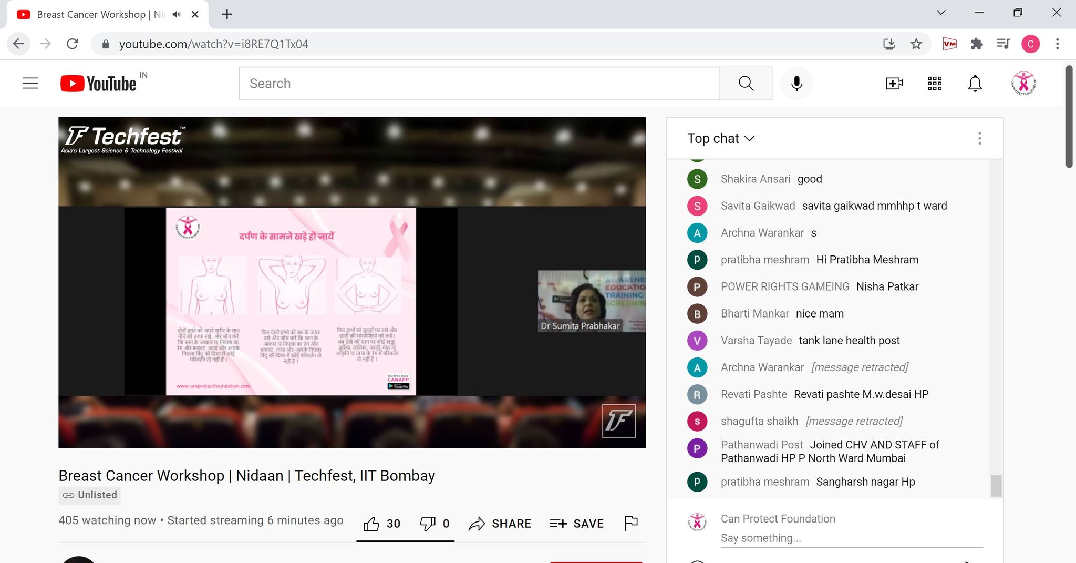Click 'tank lane health post' message
This screenshot has width=1076, height=563.
tap(849, 340)
